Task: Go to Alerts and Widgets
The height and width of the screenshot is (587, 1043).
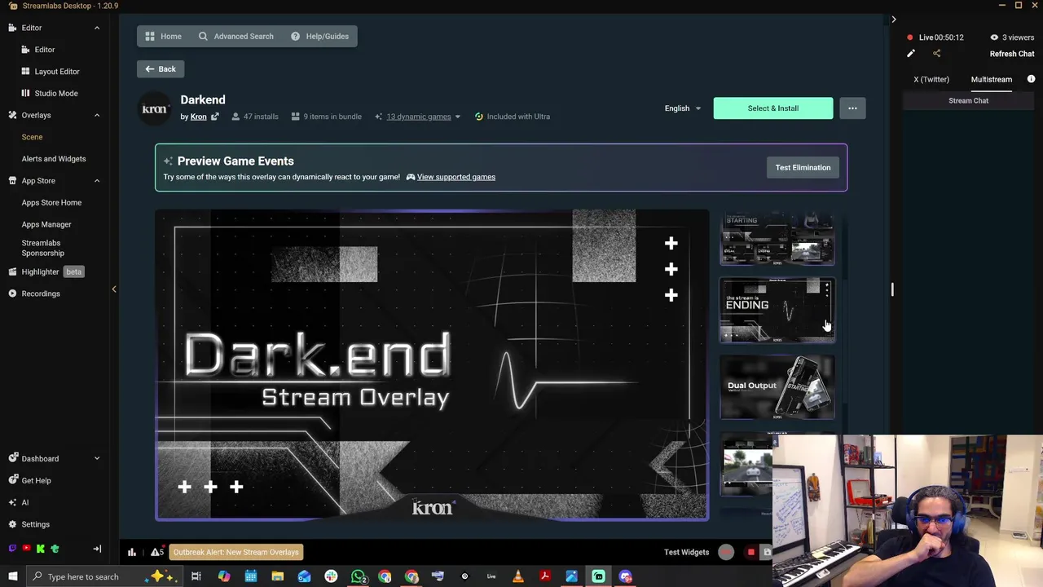Action: [x=54, y=159]
